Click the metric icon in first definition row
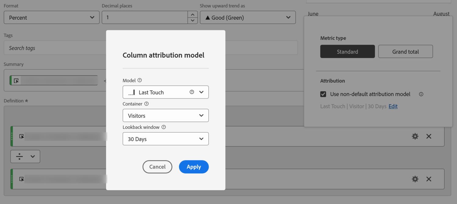 (x=22, y=136)
